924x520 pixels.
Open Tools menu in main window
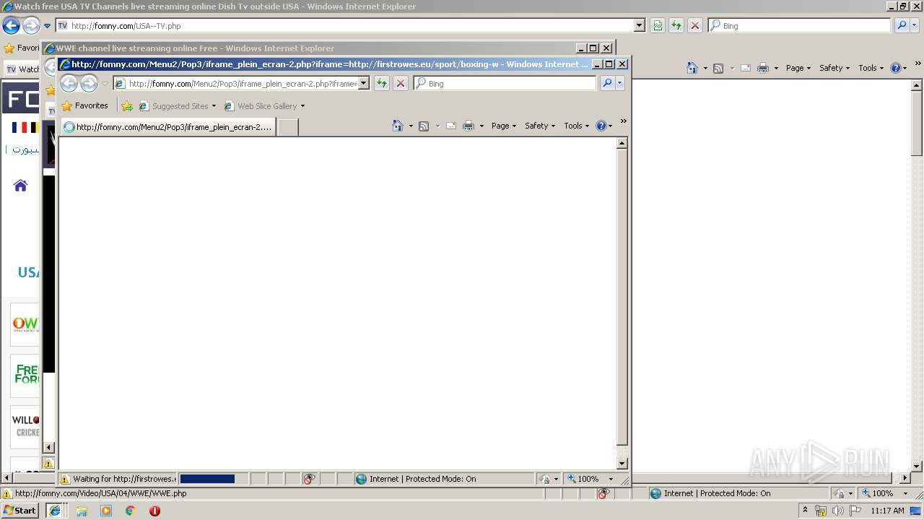point(871,68)
